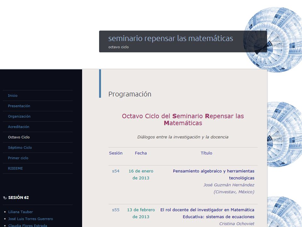The width and height of the screenshot is (302, 227).
Task: Click title 'Pensamiento algebraico y herramientas tecnológicas'
Action: click(214, 174)
